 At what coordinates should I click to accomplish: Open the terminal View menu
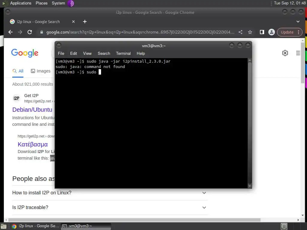87,53
